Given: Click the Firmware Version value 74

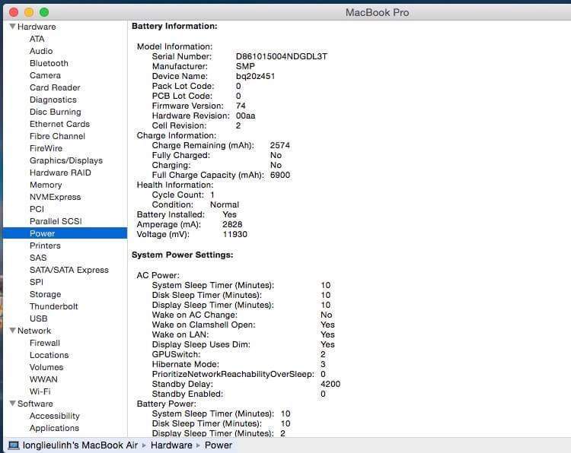Looking at the screenshot, I should tap(241, 106).
